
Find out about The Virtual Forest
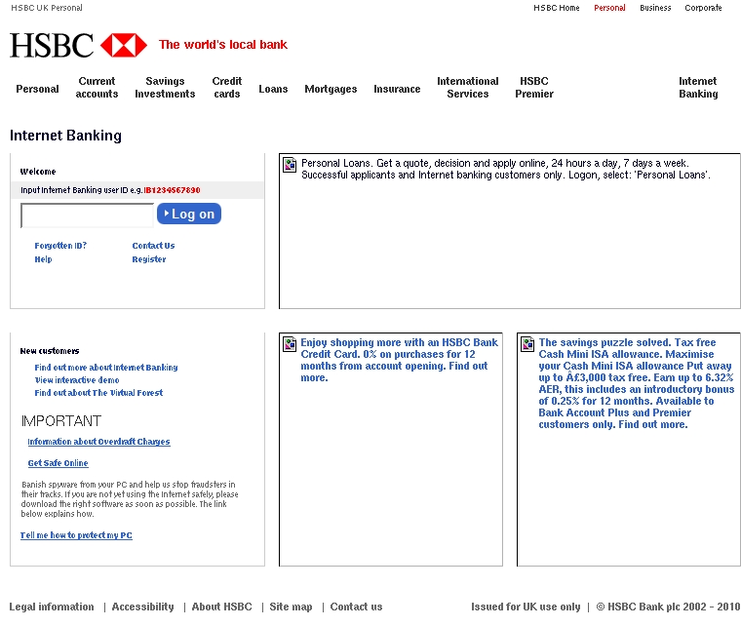(x=98, y=393)
